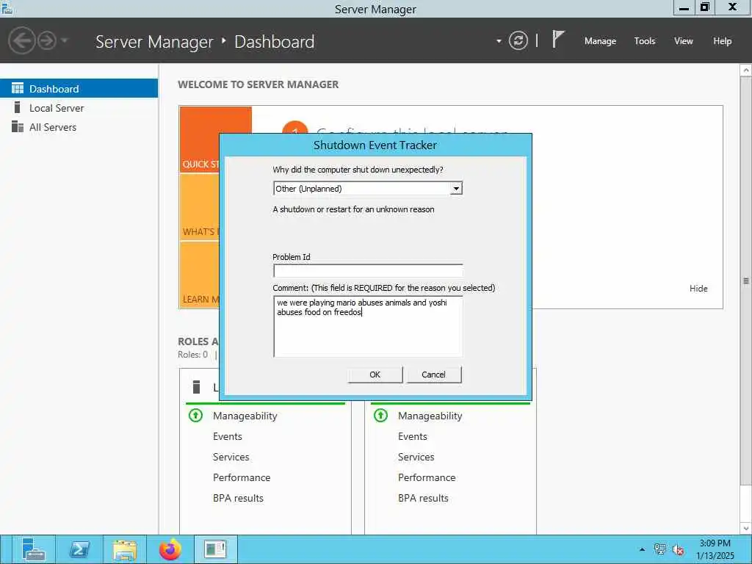752x564 pixels.
Task: Click inside the Comment text box
Action: (368, 327)
